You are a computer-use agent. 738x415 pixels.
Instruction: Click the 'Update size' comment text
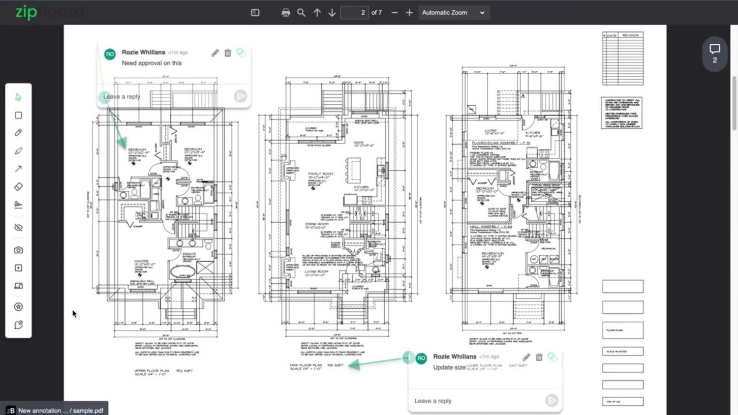pyautogui.click(x=449, y=367)
